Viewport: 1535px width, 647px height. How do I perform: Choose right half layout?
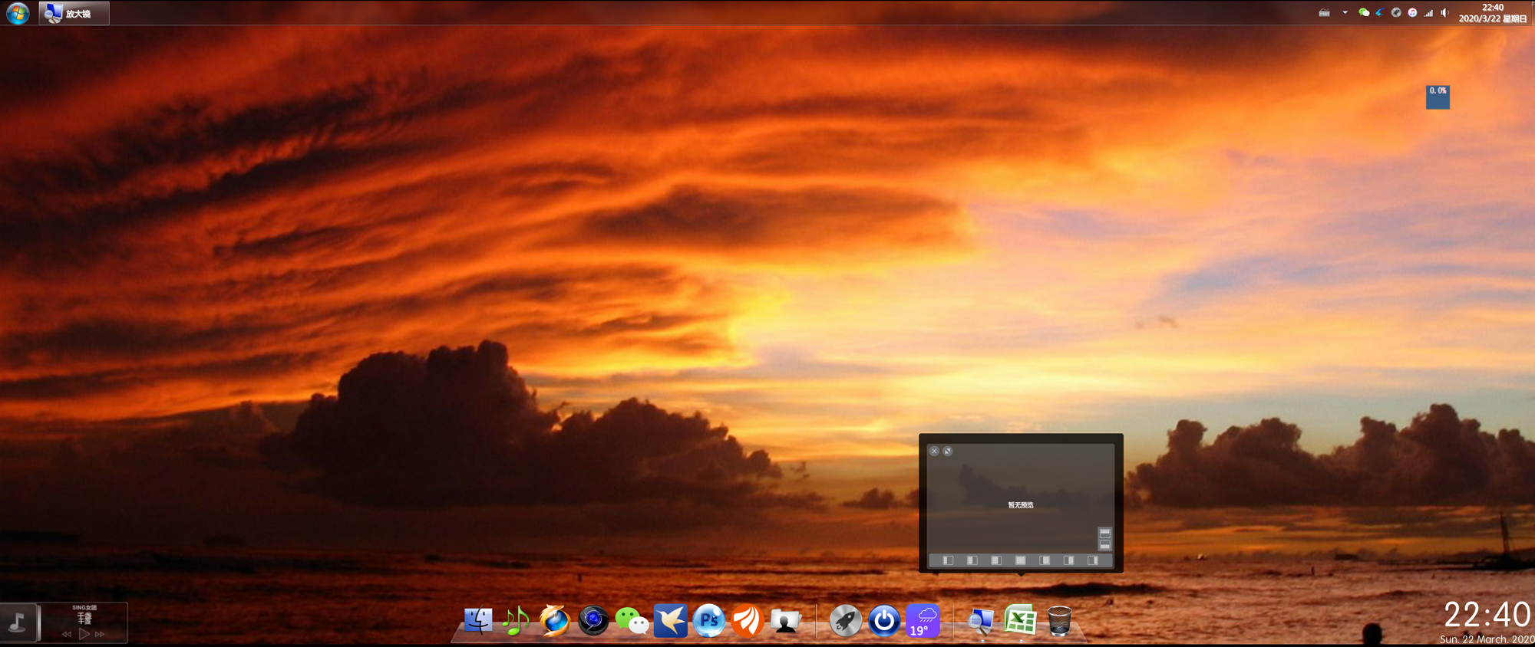click(1068, 560)
